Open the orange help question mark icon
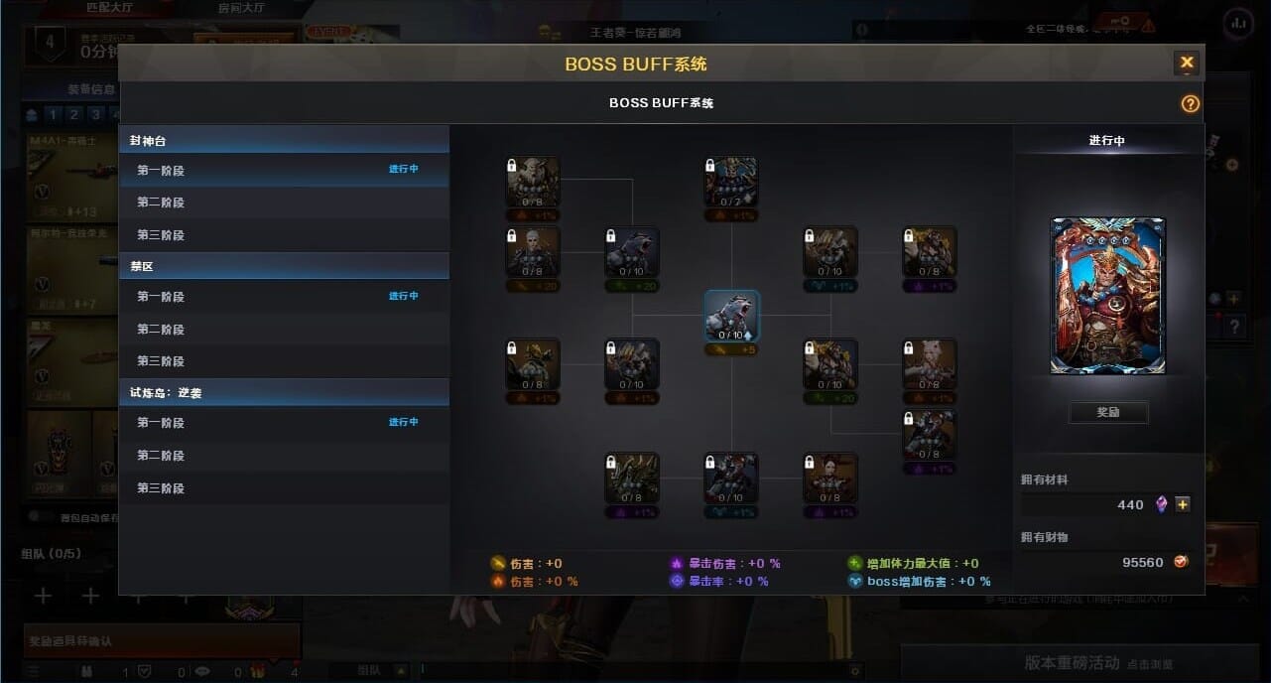Image resolution: width=1271 pixels, height=683 pixels. tap(1191, 103)
